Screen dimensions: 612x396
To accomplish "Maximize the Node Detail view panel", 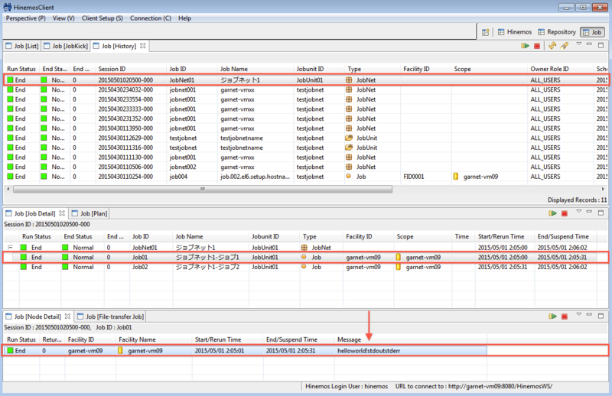I will coord(601,316).
